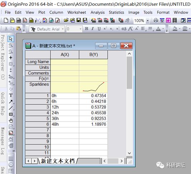Select the Data Reader tool

[x=11, y=64]
